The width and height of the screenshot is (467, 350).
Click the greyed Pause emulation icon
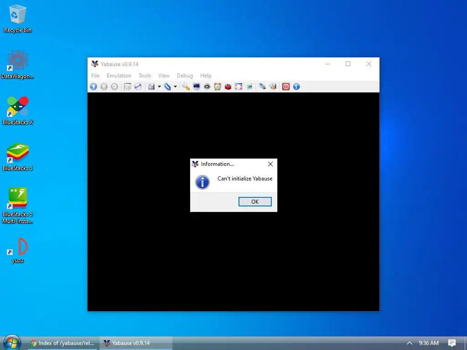[104, 87]
